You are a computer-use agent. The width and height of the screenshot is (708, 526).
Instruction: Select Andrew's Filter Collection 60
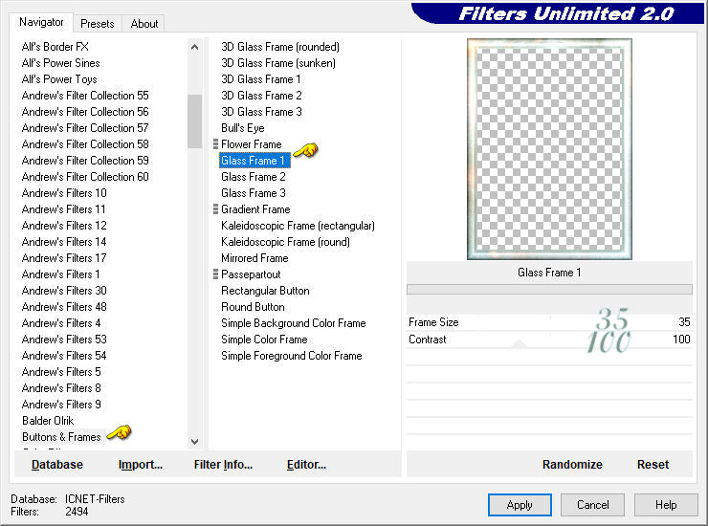tap(85, 177)
